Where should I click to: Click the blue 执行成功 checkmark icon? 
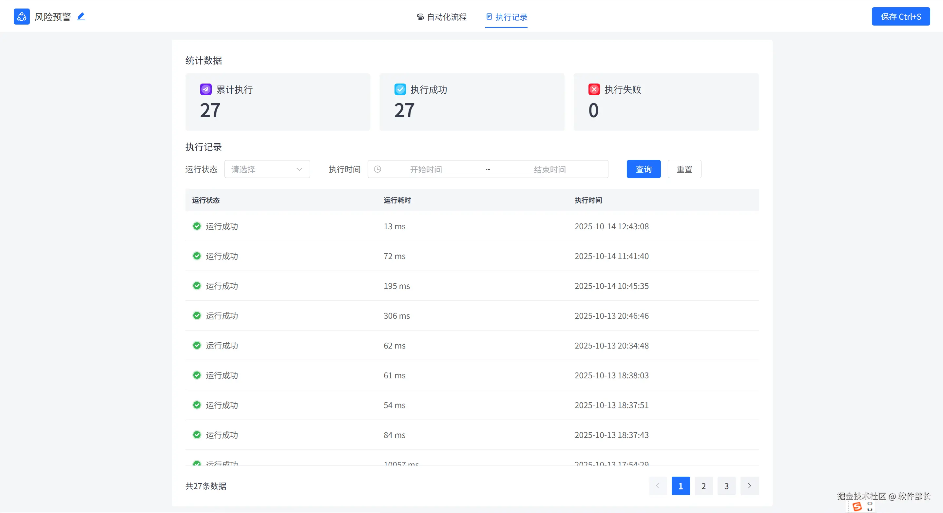400,89
